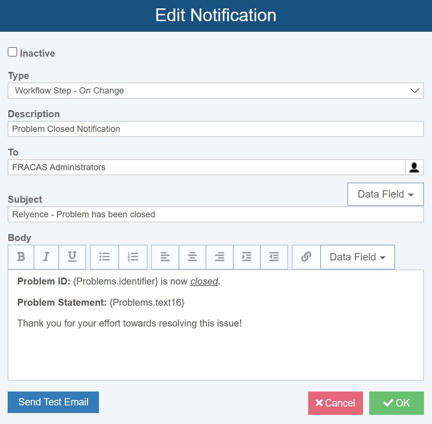Click the Send Test Email button
432x424 pixels.
point(53,402)
